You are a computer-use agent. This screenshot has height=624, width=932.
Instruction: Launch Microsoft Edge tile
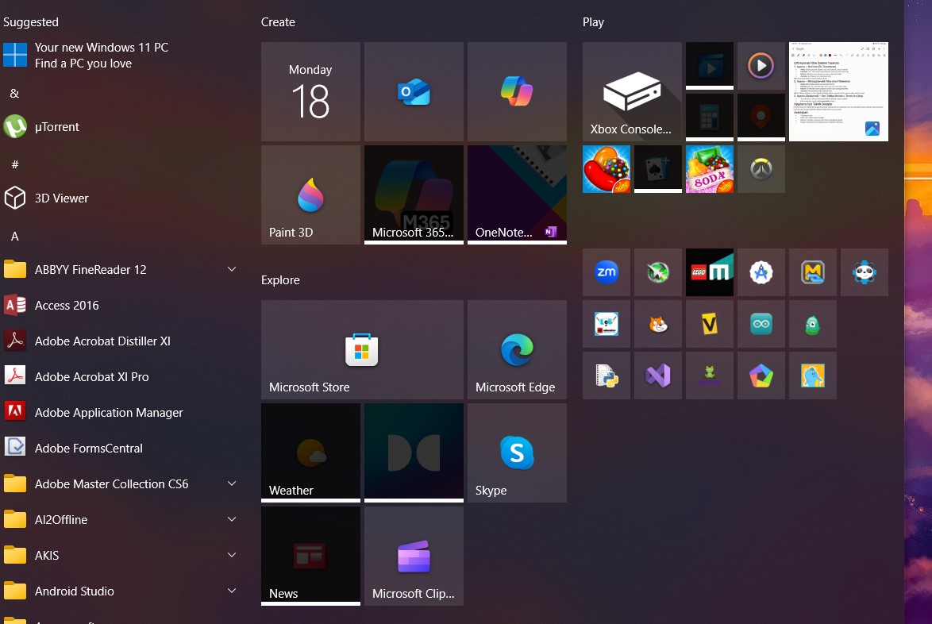517,349
